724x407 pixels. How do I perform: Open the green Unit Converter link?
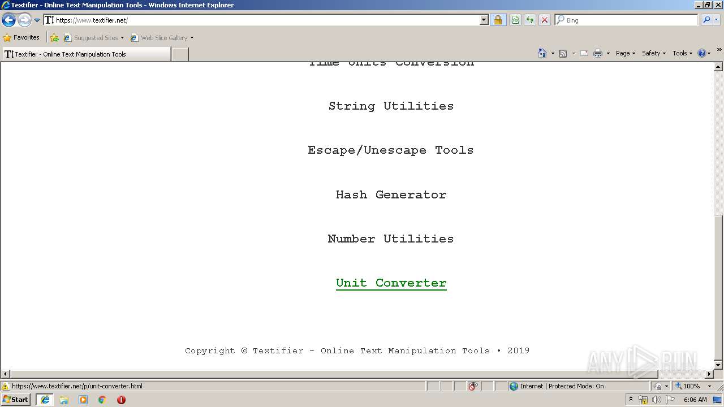[x=391, y=283]
